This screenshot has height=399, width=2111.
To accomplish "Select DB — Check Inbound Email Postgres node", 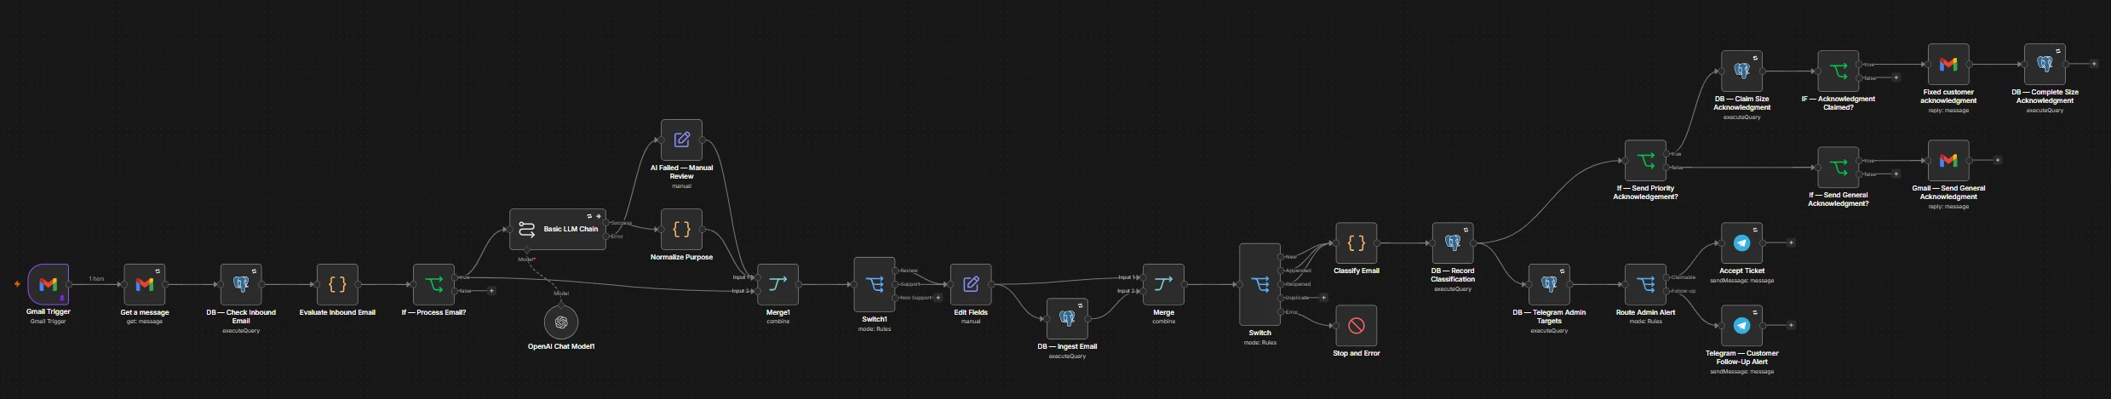I will (x=241, y=284).
